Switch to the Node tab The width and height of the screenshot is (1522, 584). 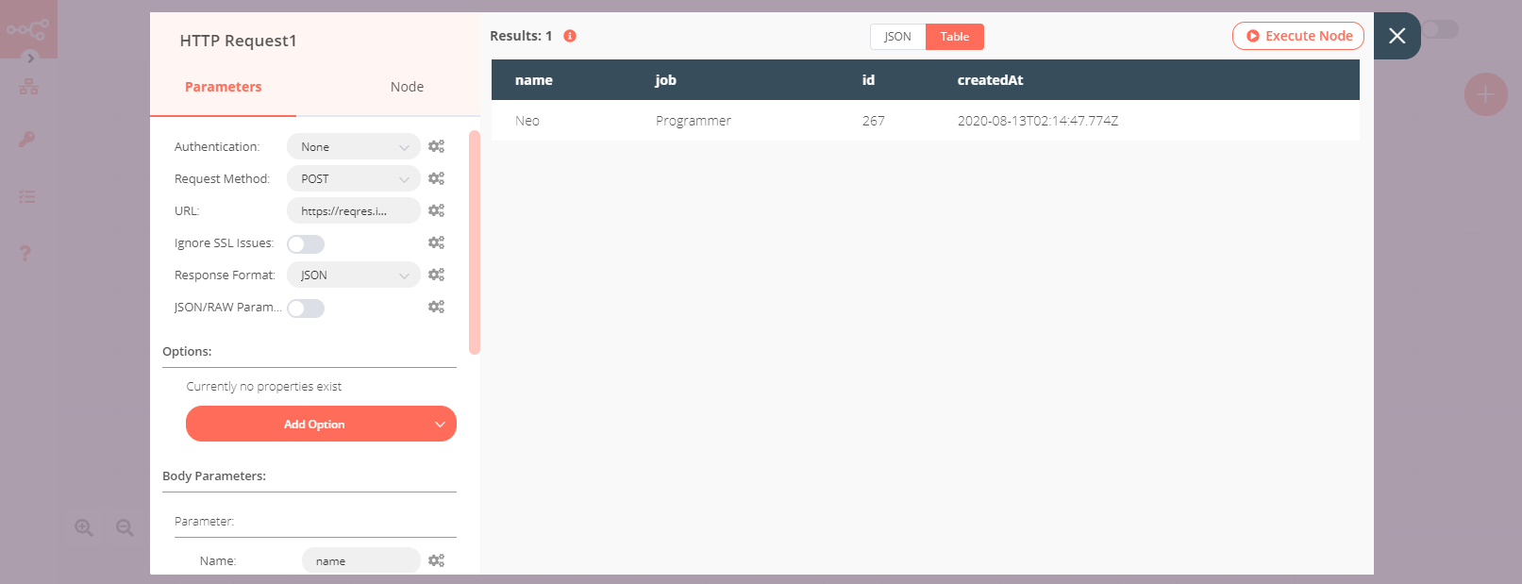pyautogui.click(x=407, y=87)
